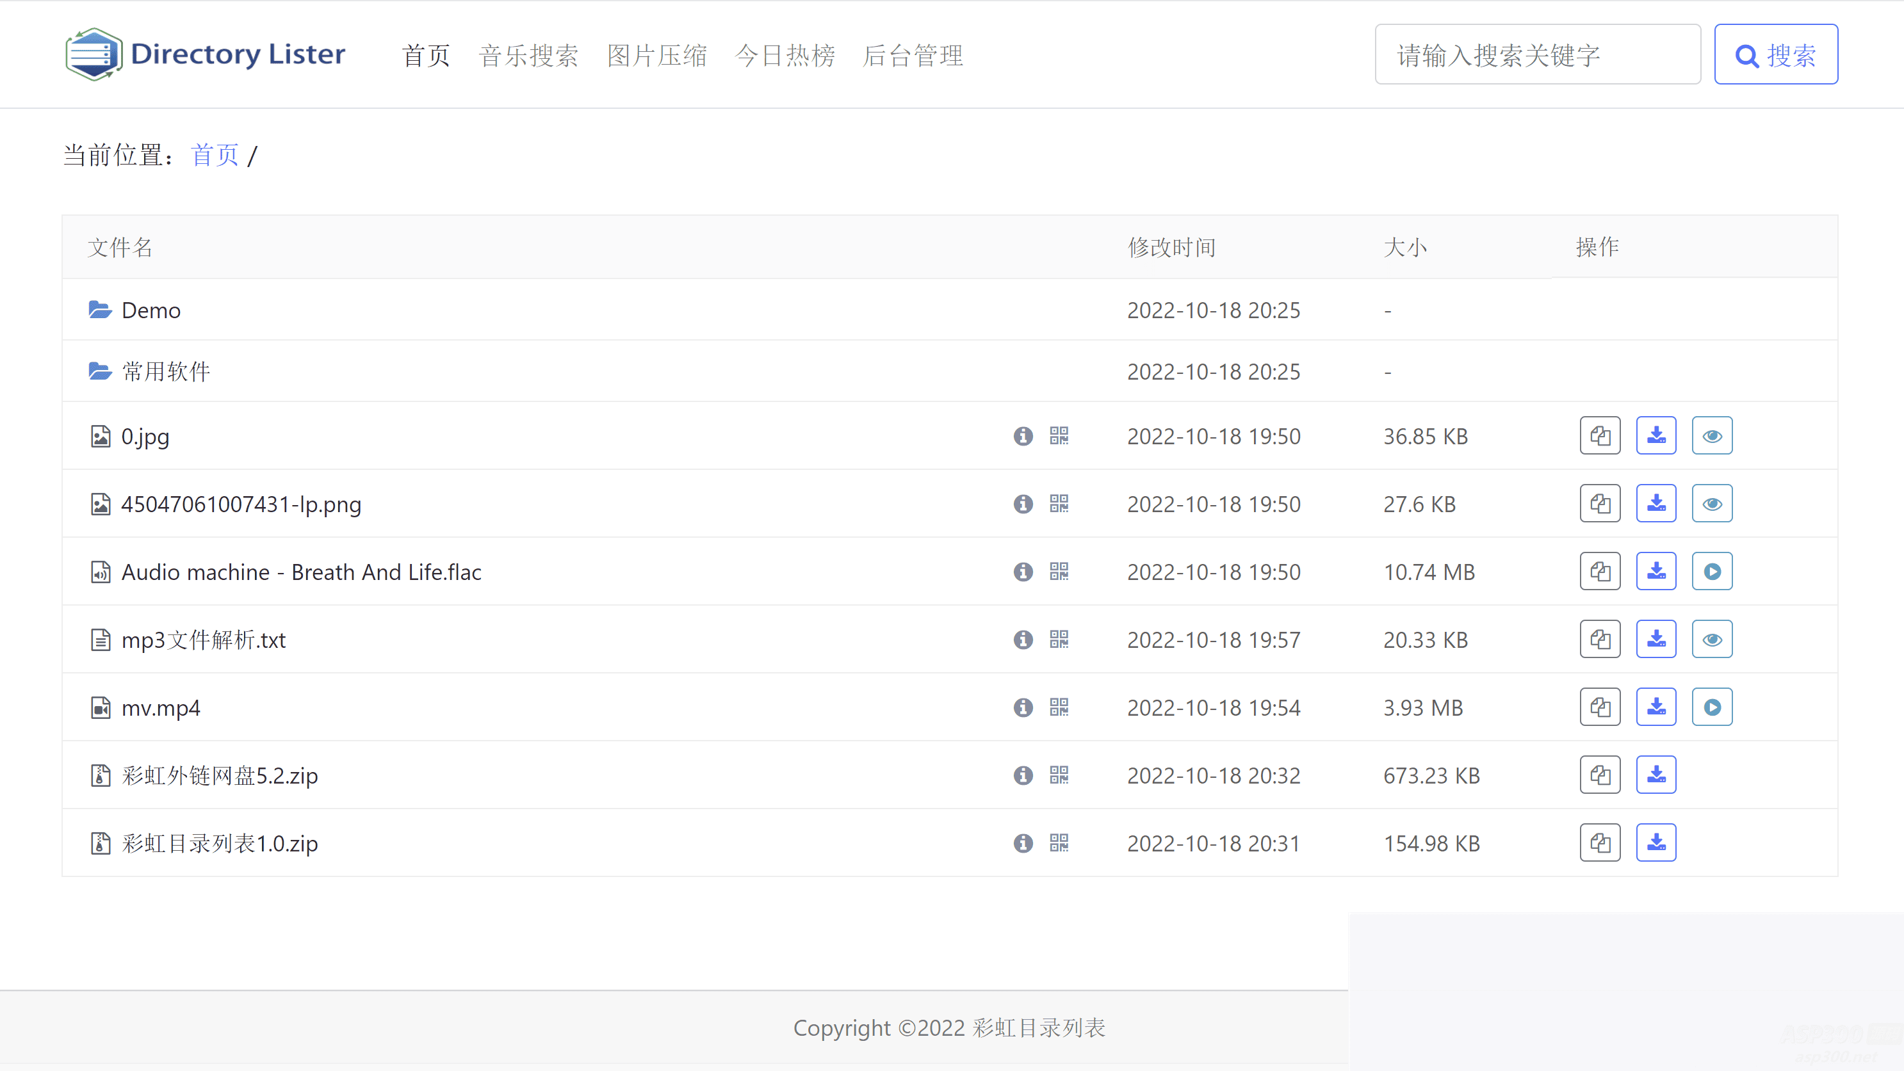Focus the search keyword input field
Screen dimensions: 1904x1071
[x=1538, y=54]
